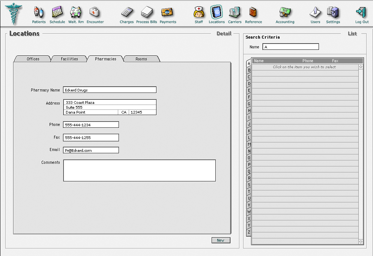This screenshot has width=373, height=256.
Task: Open the Users icon
Action: click(x=315, y=12)
